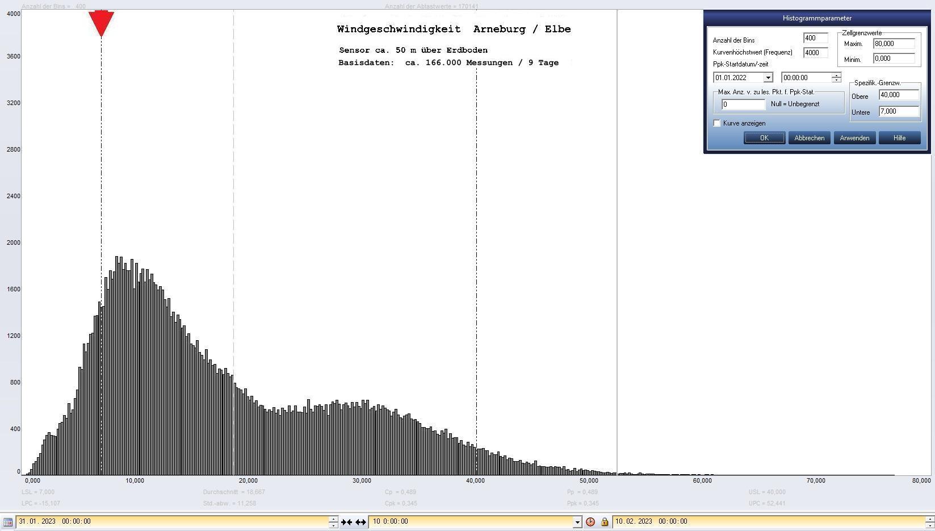Click the 'USL = 40,000' statistic
Screen dimensions: 935x531
click(767, 492)
